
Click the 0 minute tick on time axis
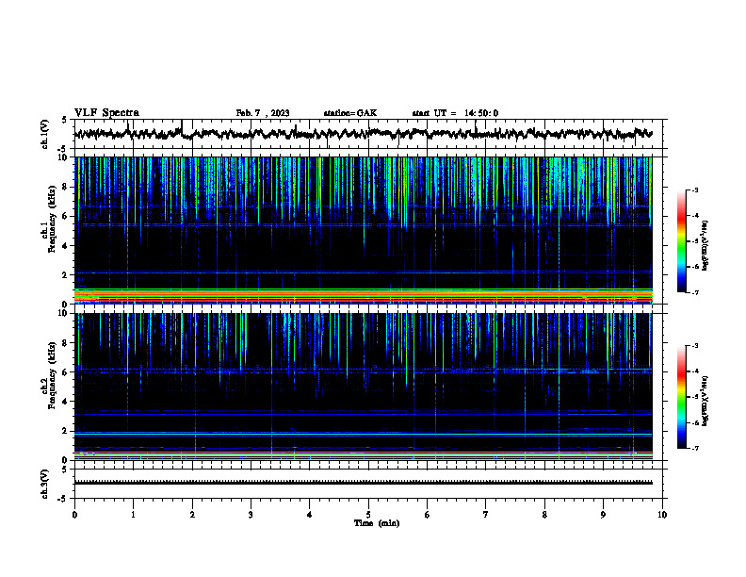(74, 515)
